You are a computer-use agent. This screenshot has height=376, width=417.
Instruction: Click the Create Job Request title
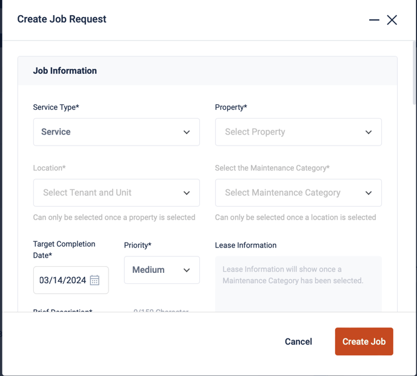(x=62, y=19)
